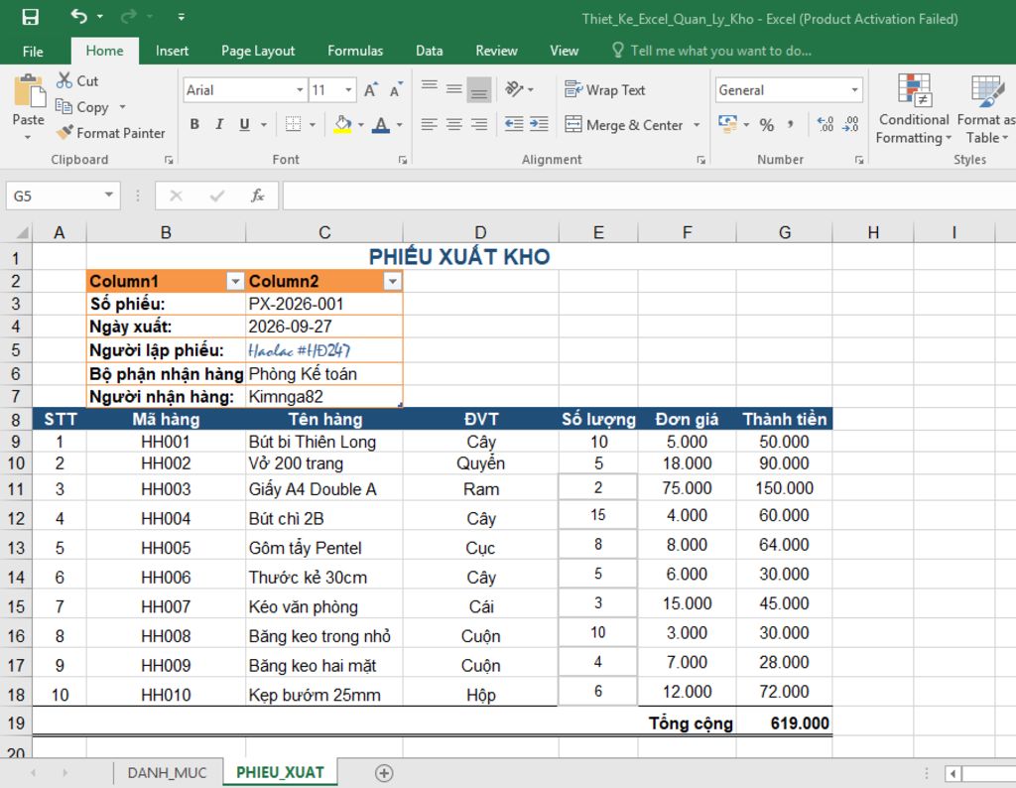Decrease decimal places

[850, 124]
